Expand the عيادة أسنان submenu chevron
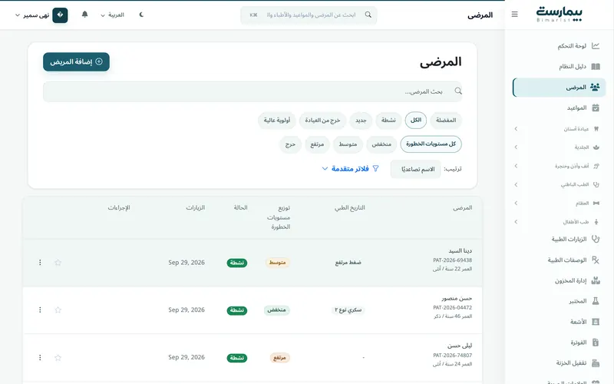The height and width of the screenshot is (384, 614). [516, 128]
